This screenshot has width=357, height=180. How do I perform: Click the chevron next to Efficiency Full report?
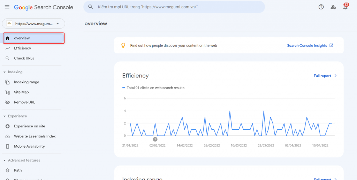tap(335, 76)
